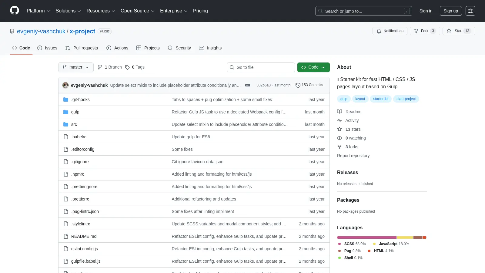Click the Pug brown segment of languages bar
The width and height of the screenshot is (485, 273).
(418, 238)
